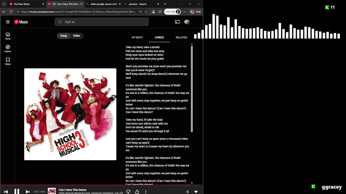Click lyric line 'Take my hand, take a breath'
The image size is (346, 194).
tap(142, 47)
